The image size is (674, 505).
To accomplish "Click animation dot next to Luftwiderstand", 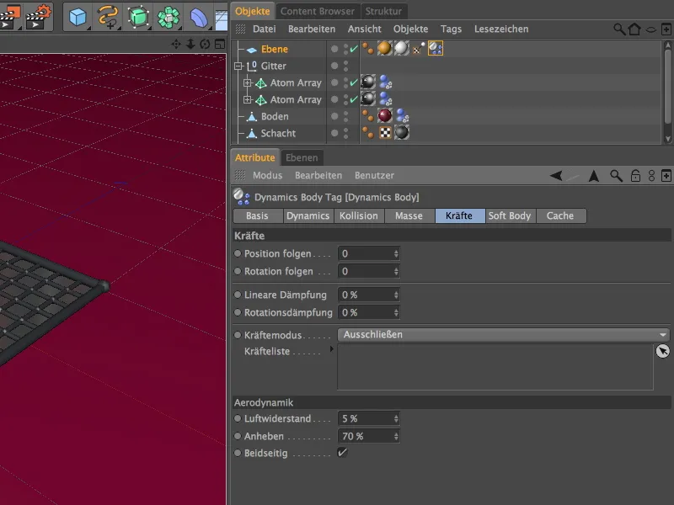I will [238, 418].
